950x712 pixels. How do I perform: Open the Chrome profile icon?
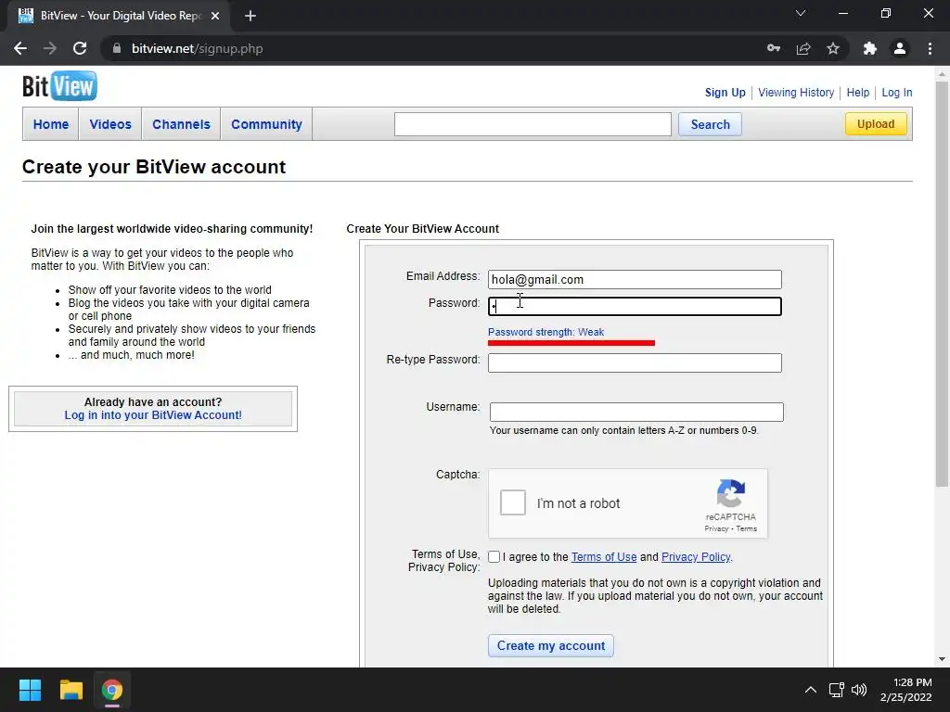(x=900, y=48)
